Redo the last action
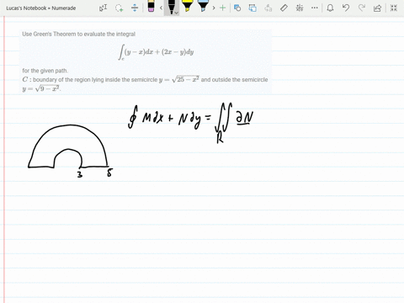The width and height of the screenshot is (404, 303). pyautogui.click(x=362, y=8)
